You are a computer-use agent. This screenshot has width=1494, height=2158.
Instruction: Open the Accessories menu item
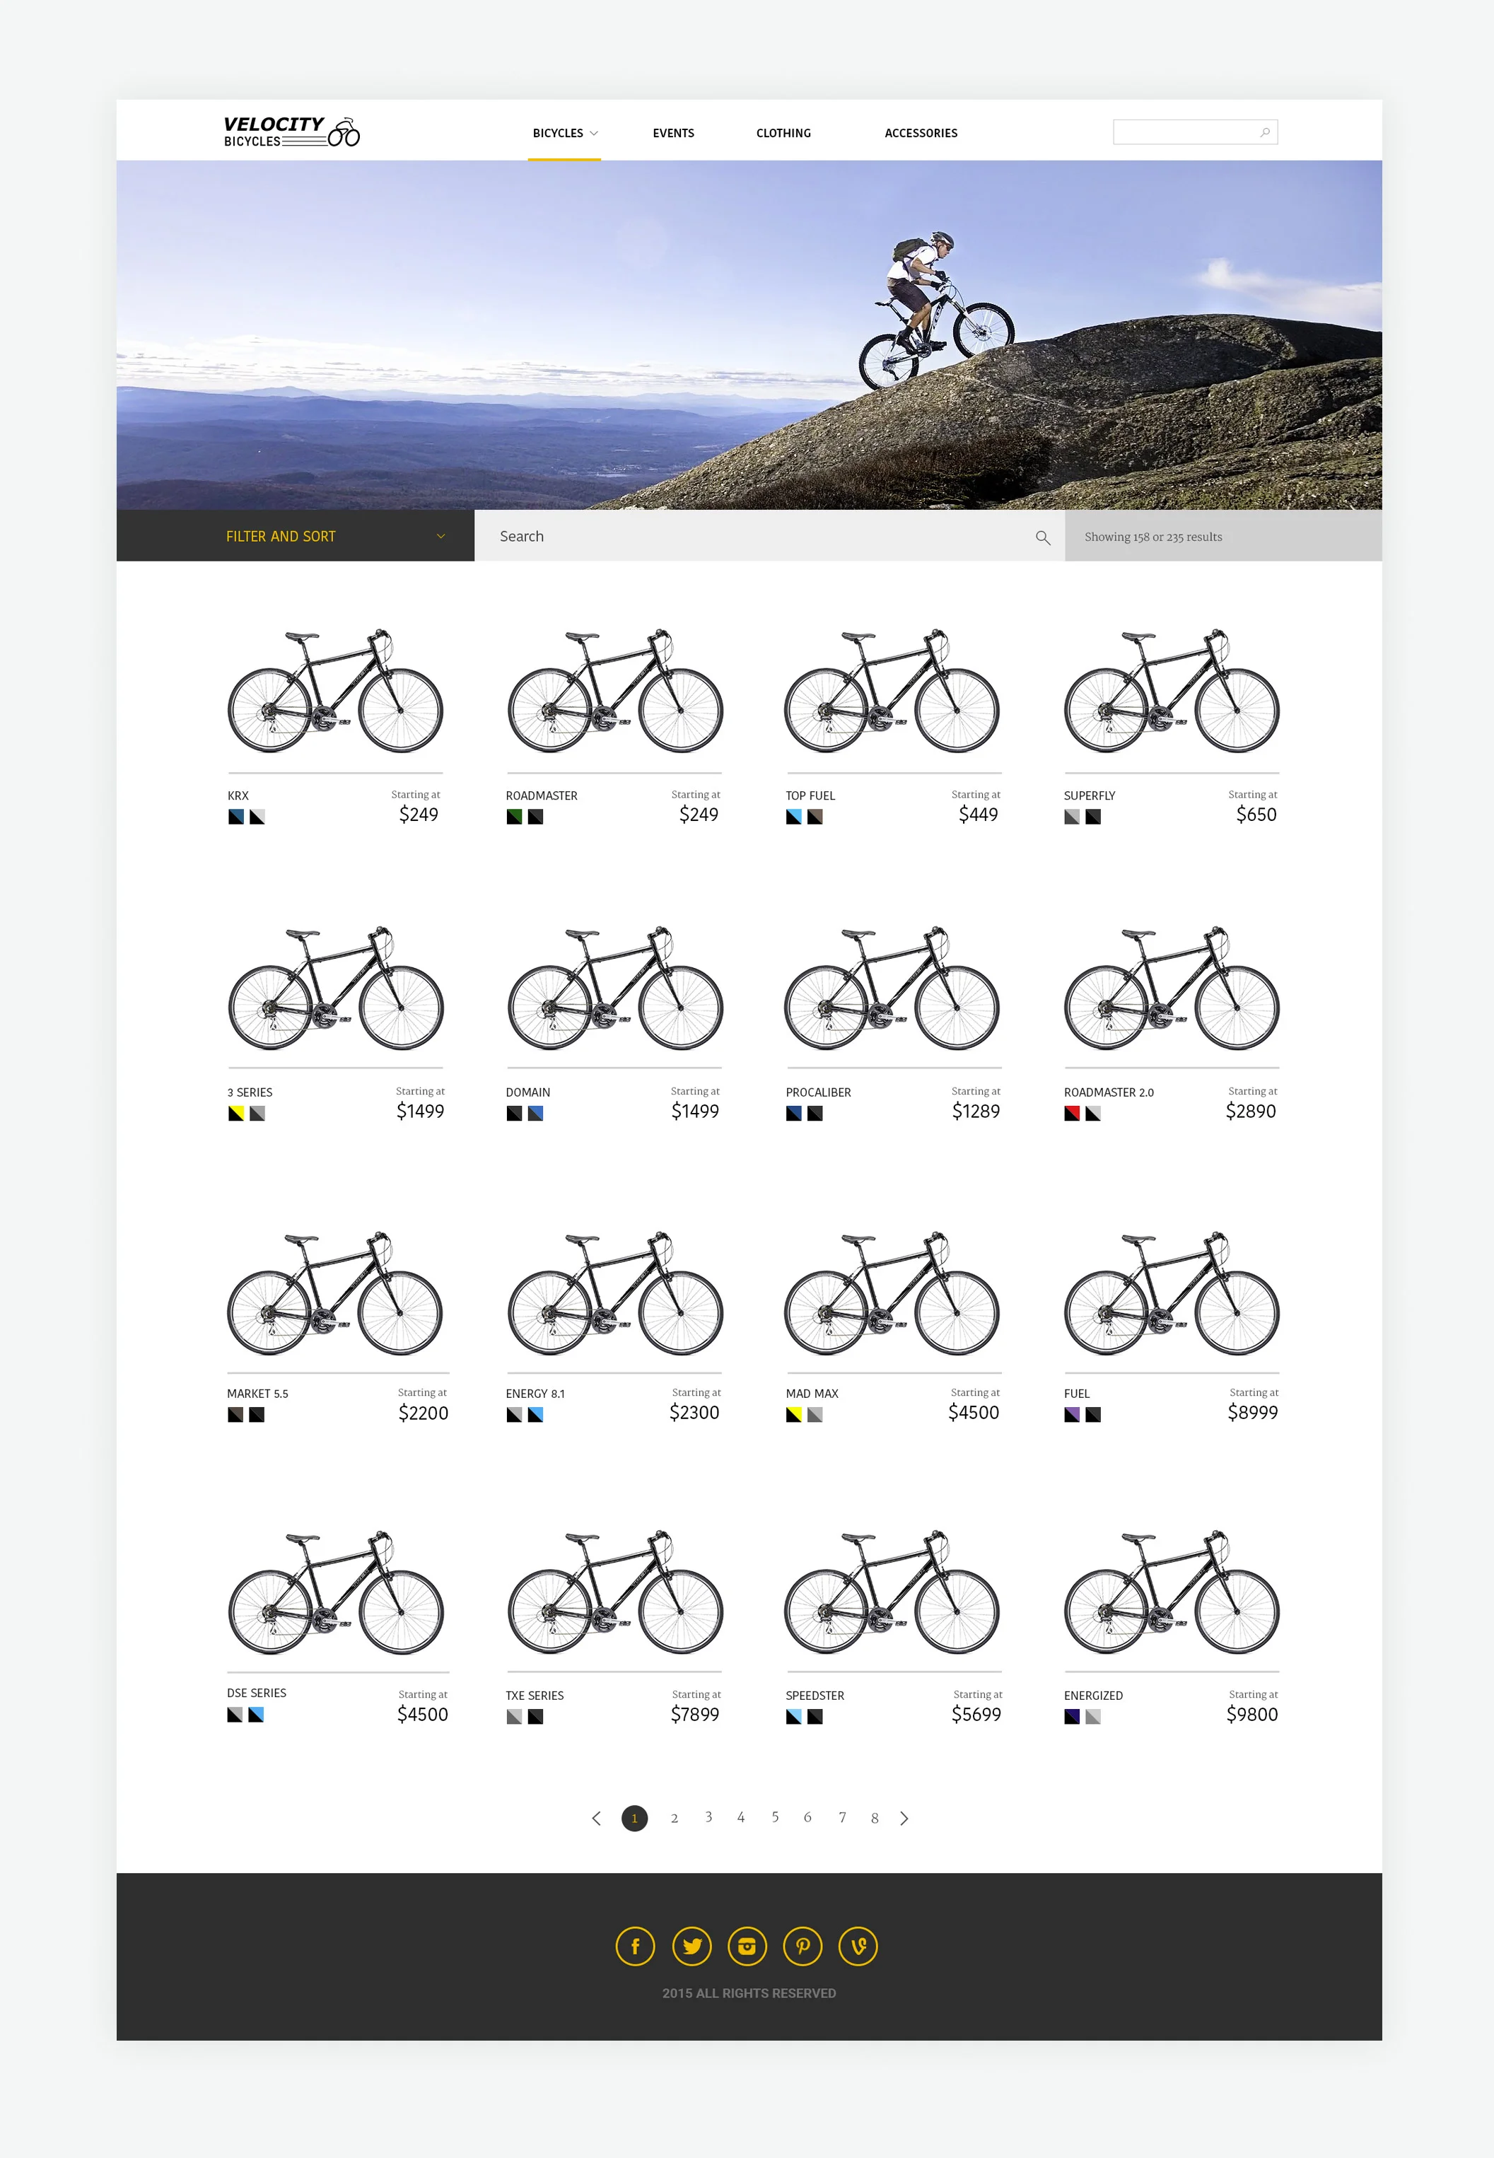(x=921, y=133)
